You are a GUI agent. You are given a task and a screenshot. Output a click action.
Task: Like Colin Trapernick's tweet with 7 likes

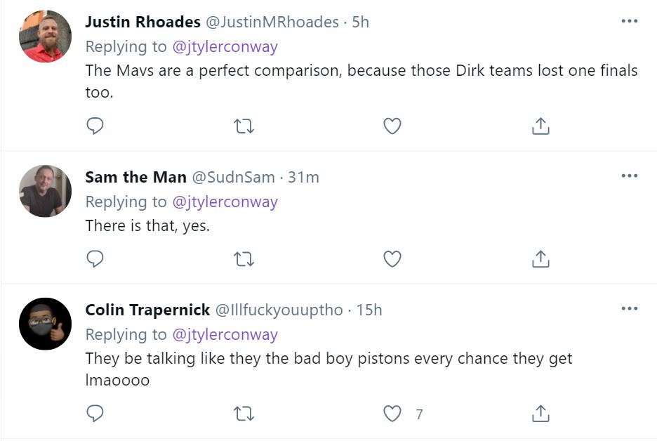pyautogui.click(x=392, y=414)
